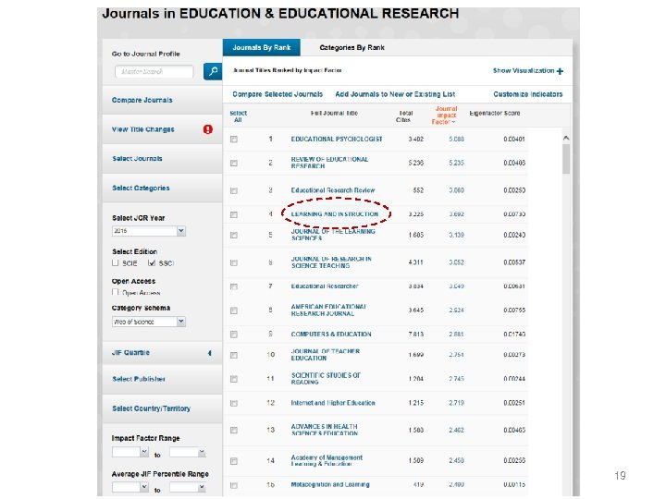Image resolution: width=666 pixels, height=499 pixels.
Task: Click impact factor value 5.235
Action: pos(456,163)
